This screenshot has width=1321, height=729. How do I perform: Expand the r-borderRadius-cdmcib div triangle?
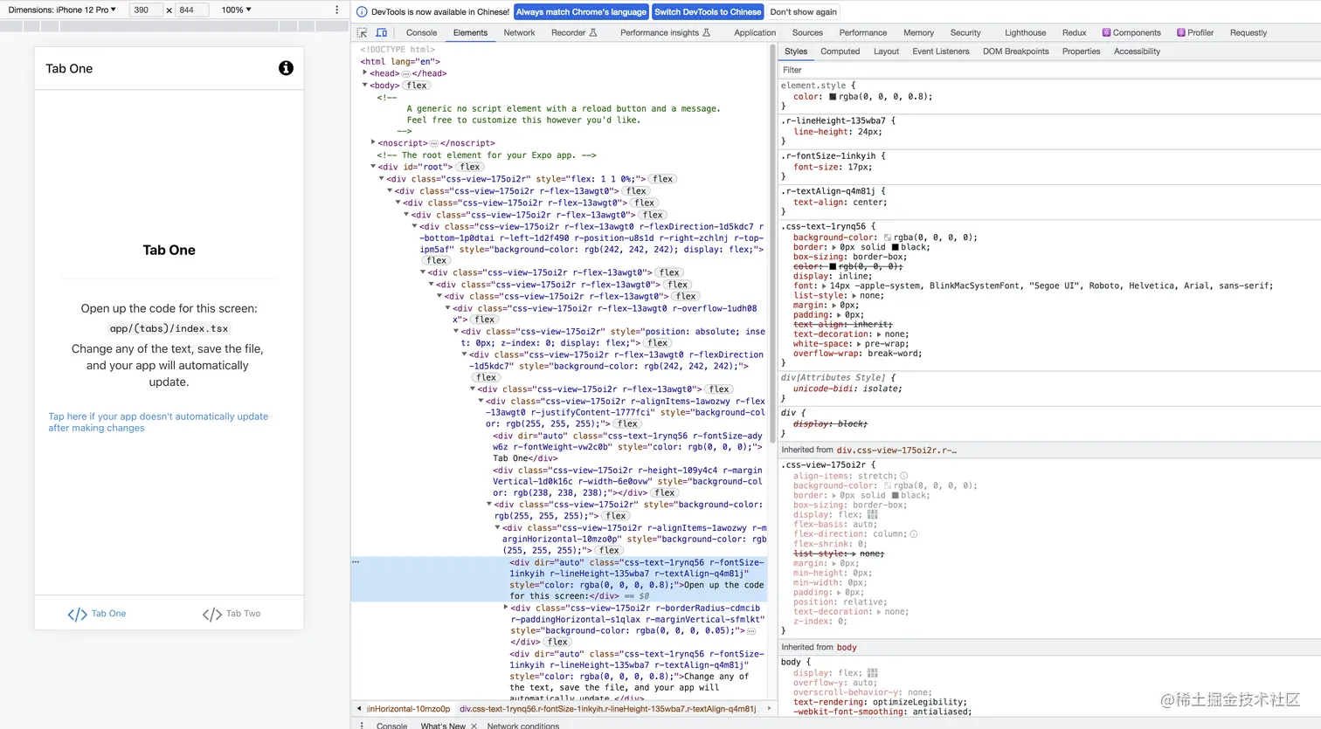pyautogui.click(x=506, y=608)
